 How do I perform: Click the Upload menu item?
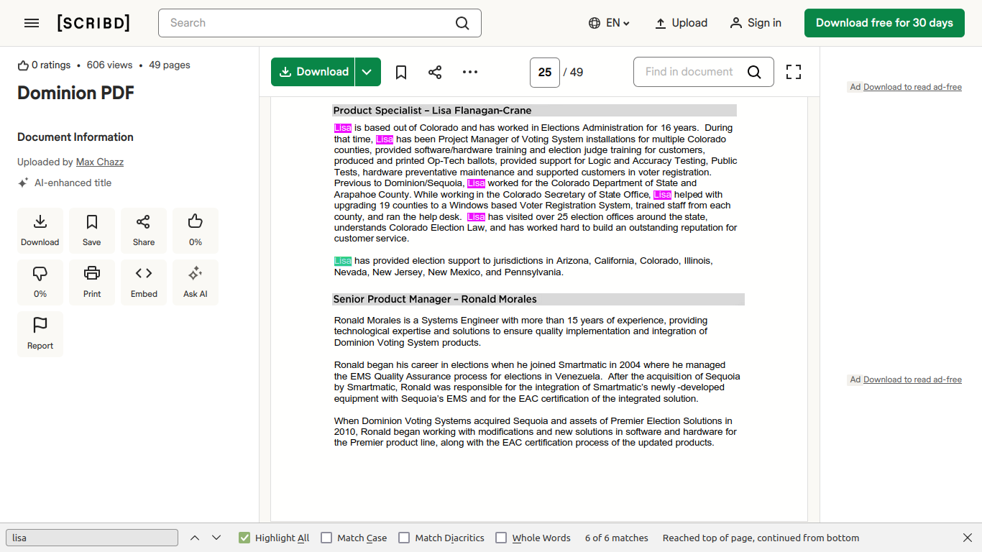(x=681, y=23)
